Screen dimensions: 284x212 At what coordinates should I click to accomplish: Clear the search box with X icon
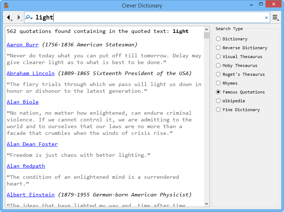[x=266, y=17]
